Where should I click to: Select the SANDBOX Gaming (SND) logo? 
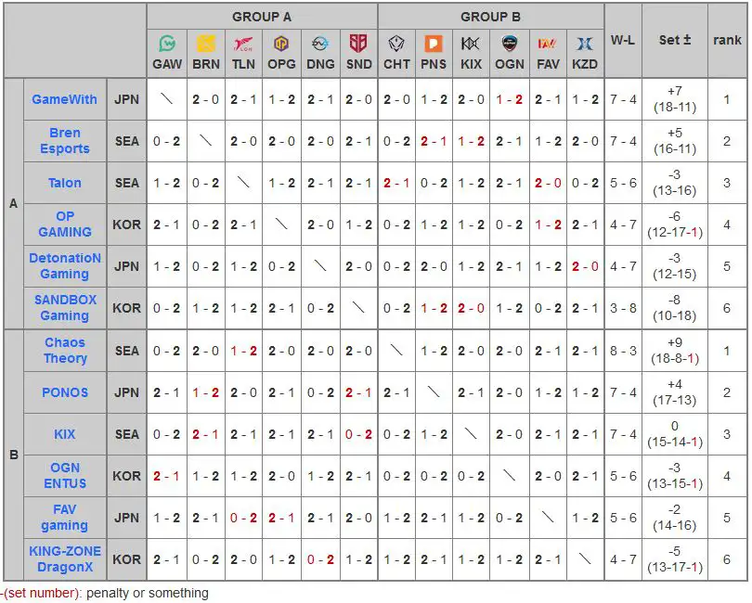click(x=357, y=43)
